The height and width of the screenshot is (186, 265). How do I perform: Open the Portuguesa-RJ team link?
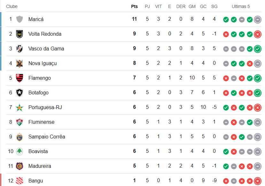point(45,107)
